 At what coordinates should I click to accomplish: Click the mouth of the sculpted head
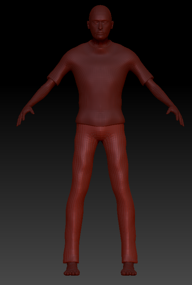101,33
